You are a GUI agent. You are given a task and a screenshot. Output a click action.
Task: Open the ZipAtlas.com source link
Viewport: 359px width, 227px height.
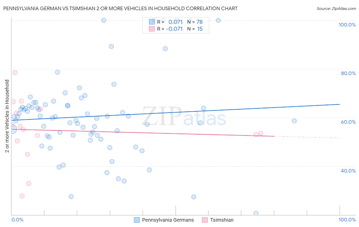point(336,9)
